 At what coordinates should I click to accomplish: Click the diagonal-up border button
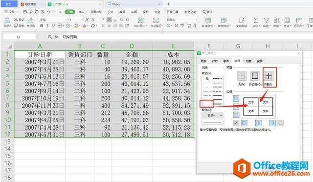pos(236,123)
